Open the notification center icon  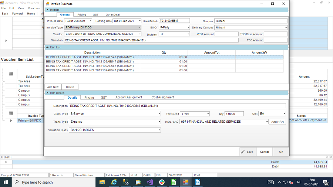326,182
